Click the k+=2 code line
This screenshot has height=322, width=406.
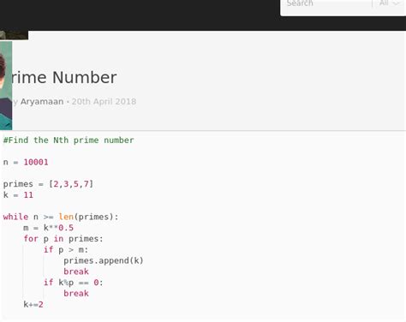tap(33, 304)
